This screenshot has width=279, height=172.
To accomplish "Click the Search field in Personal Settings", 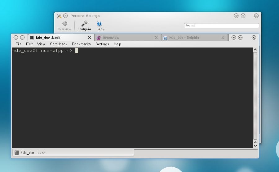I will point(221,25).
